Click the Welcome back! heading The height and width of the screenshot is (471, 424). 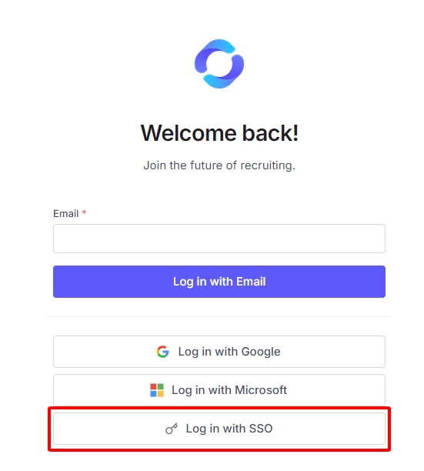click(x=219, y=133)
